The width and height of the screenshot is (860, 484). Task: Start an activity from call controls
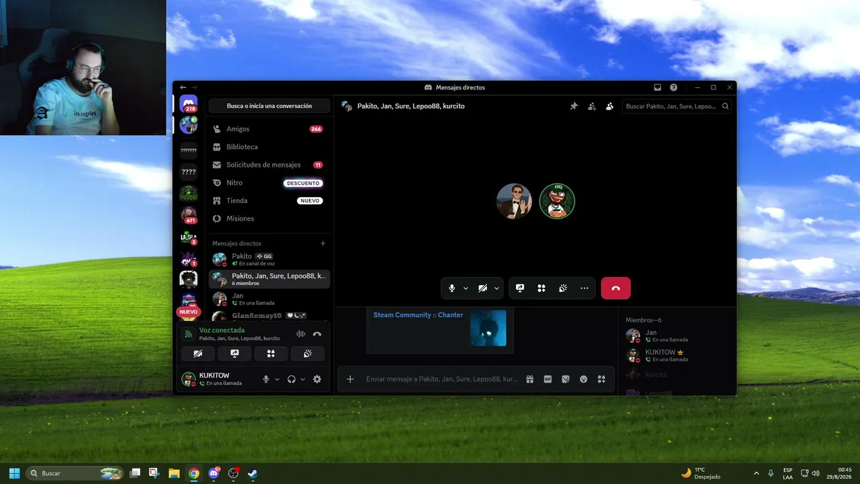(x=542, y=288)
